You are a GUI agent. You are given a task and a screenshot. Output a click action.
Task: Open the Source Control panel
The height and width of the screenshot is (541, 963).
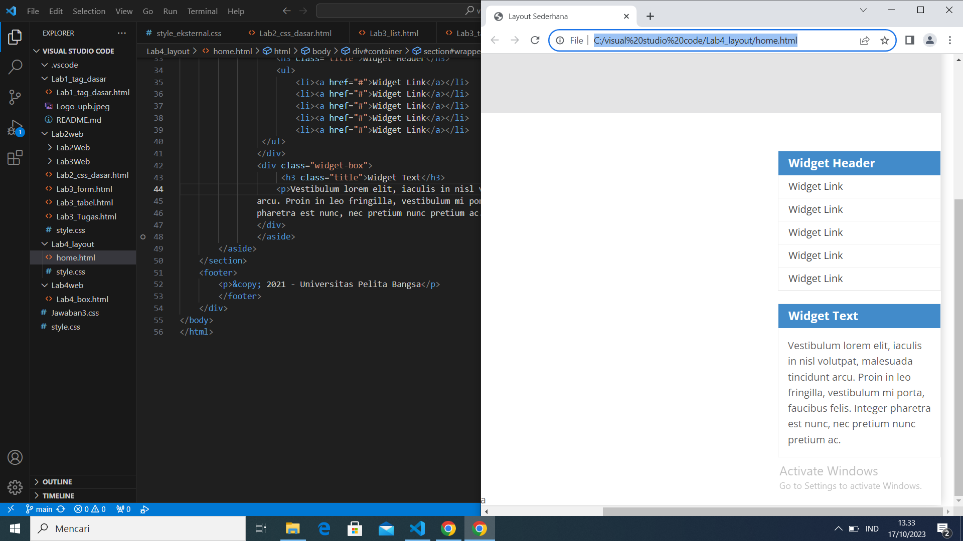tap(15, 97)
